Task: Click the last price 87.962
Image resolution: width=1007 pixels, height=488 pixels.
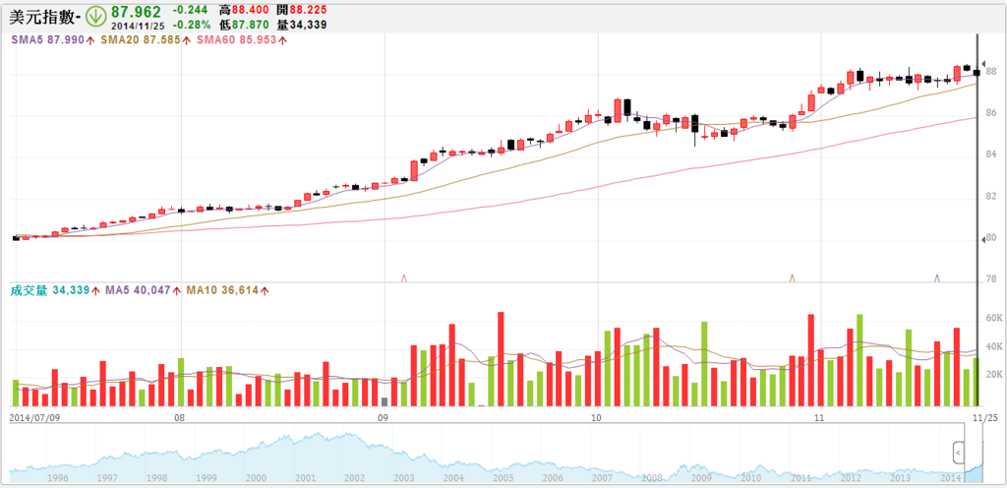Action: [x=136, y=12]
